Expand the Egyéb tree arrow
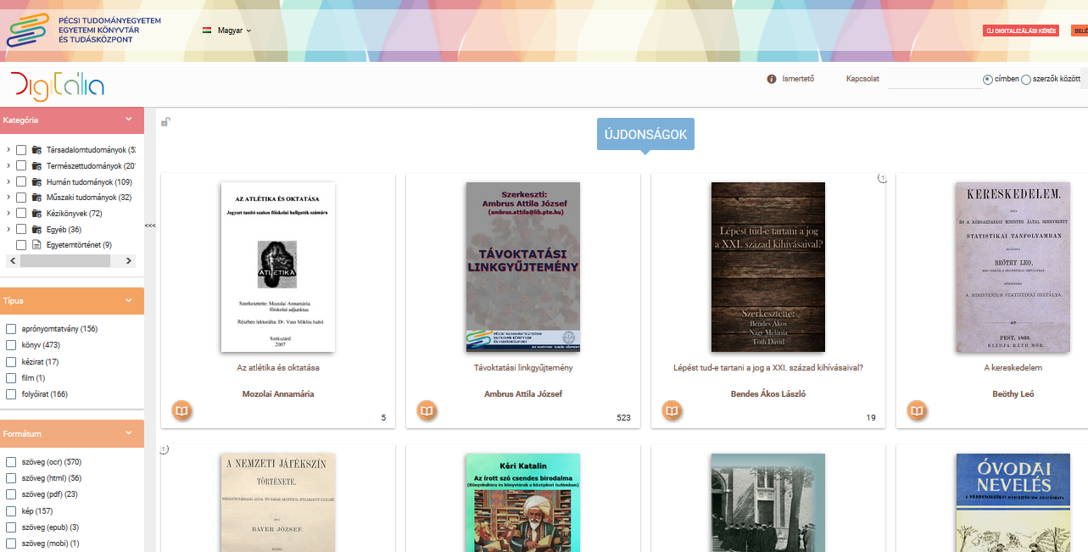This screenshot has width=1088, height=552. click(8, 229)
